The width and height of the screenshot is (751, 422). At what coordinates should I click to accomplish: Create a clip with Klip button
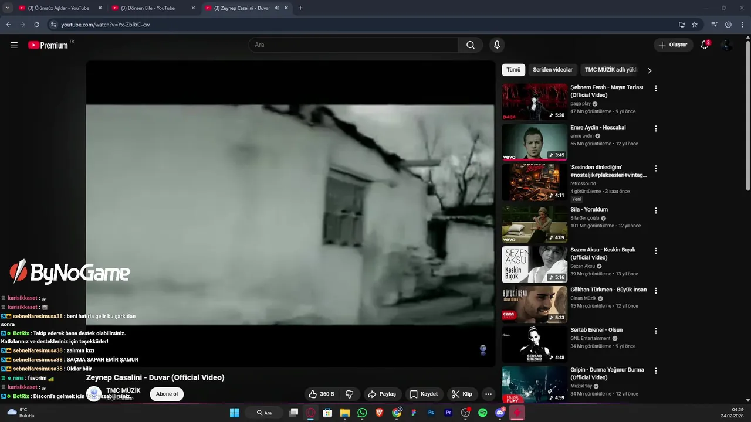[462, 394]
